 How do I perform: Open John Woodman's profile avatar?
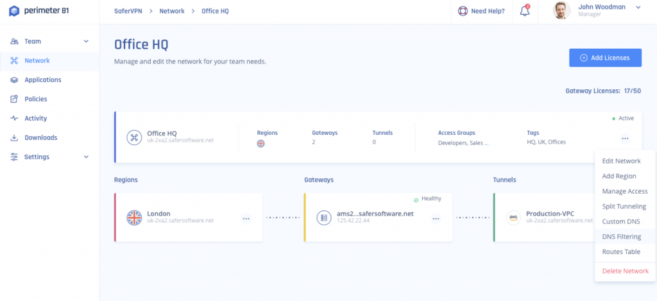pos(562,10)
